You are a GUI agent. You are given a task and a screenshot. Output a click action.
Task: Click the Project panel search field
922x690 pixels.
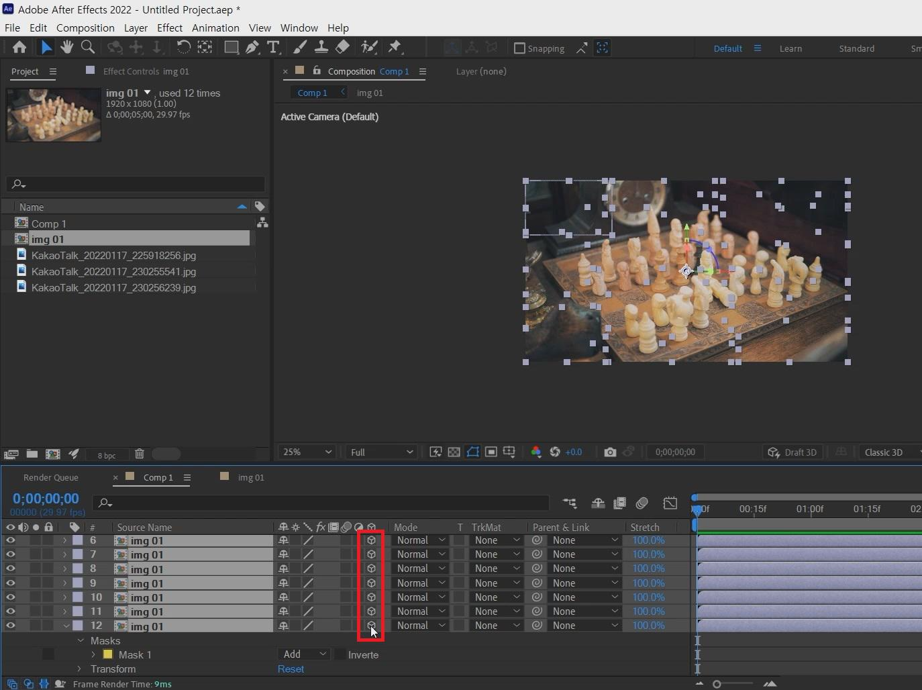point(136,184)
